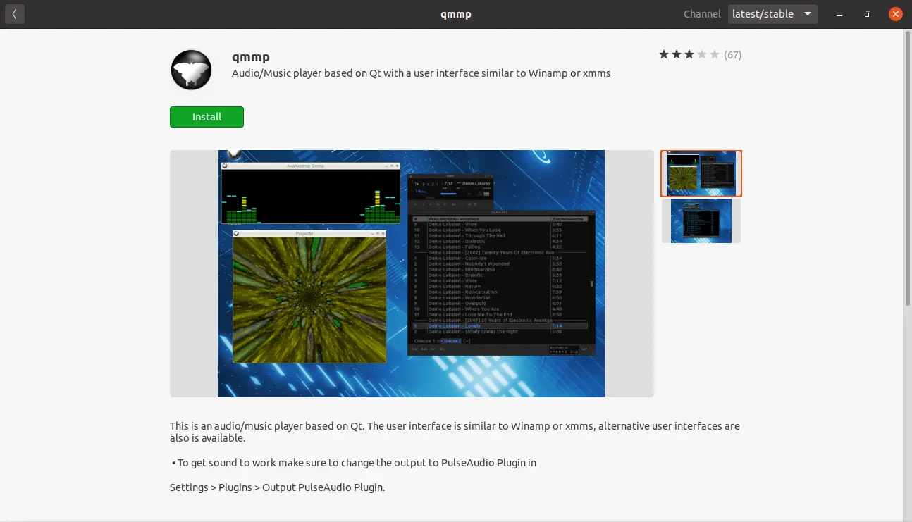Open the (67) review count

tap(733, 54)
